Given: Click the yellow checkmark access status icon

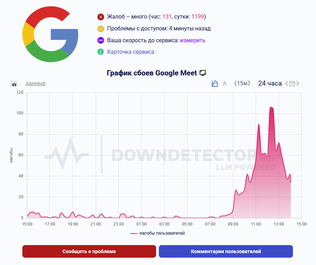Looking at the screenshot, I should click(100, 28).
